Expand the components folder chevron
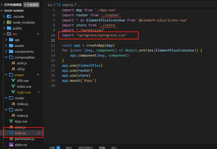Image resolution: width=217 pixels, height=149 pixels. (6, 52)
